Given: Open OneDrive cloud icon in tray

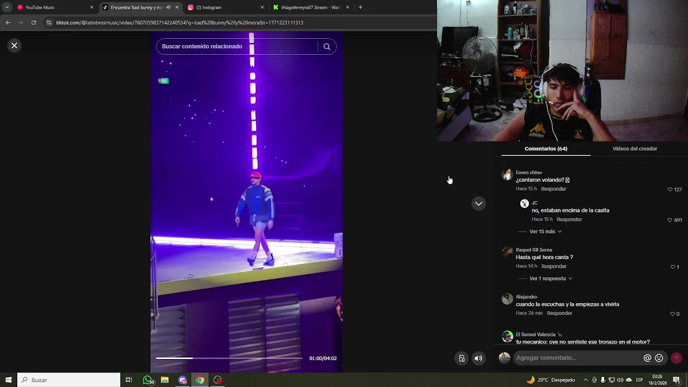Looking at the screenshot, I should [x=629, y=380].
